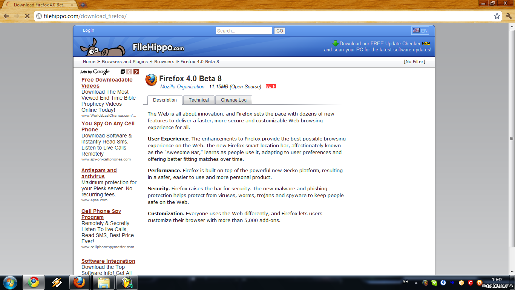
Task: Close the Download Firefox 4.0 Beta tab
Action: pyautogui.click(x=72, y=5)
